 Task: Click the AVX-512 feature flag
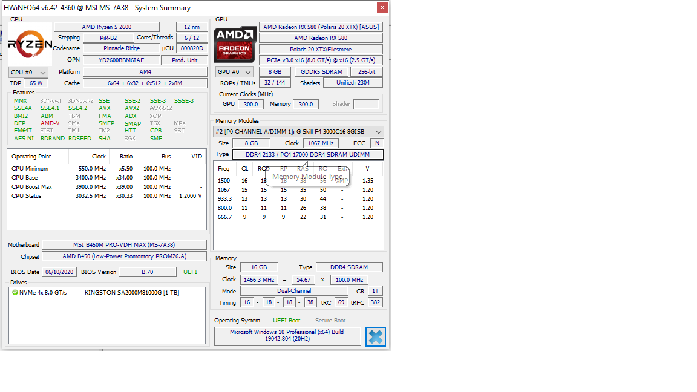coord(161,108)
